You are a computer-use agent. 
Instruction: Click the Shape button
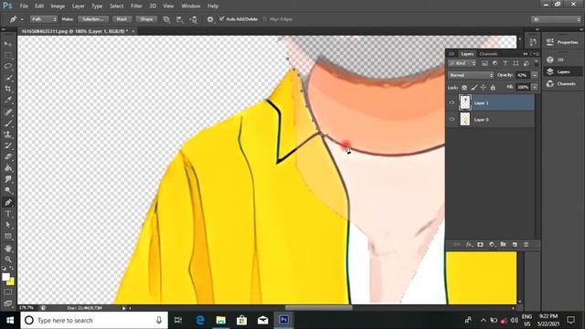click(x=146, y=19)
